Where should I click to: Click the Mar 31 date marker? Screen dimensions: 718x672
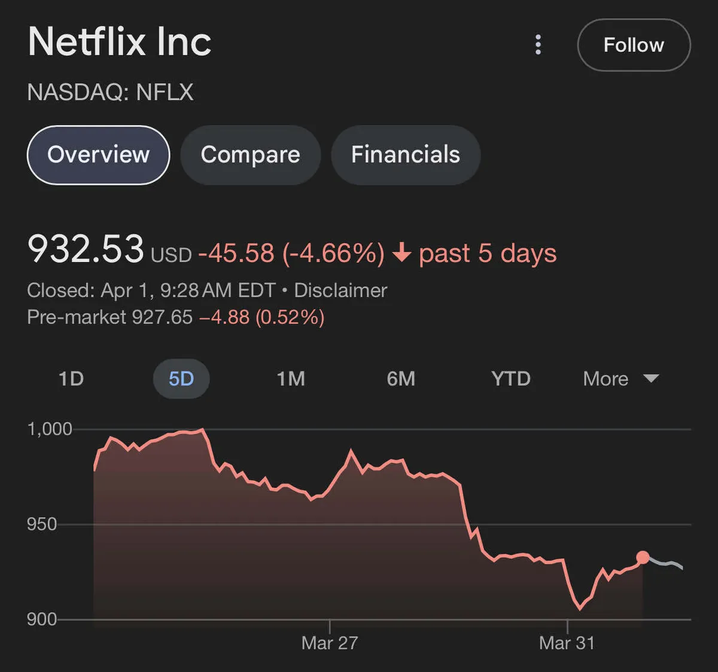pyautogui.click(x=567, y=643)
